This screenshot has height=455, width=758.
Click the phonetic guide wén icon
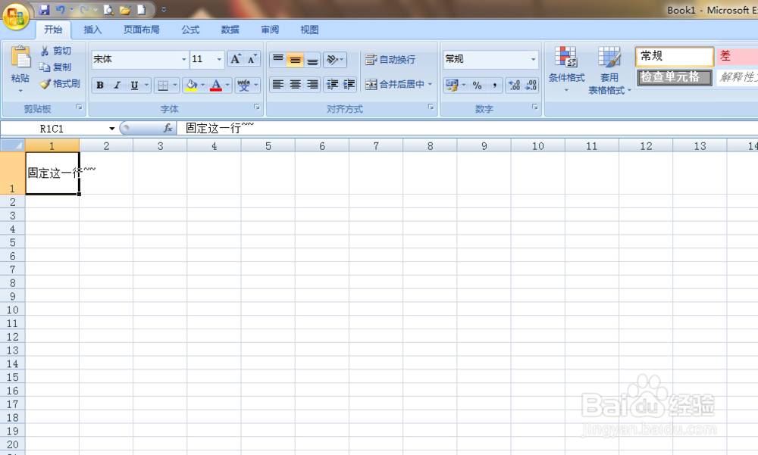244,86
